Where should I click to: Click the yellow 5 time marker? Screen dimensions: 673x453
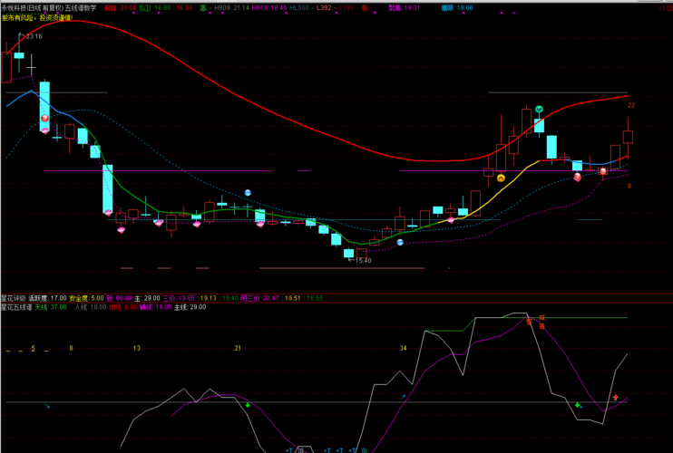[33, 348]
